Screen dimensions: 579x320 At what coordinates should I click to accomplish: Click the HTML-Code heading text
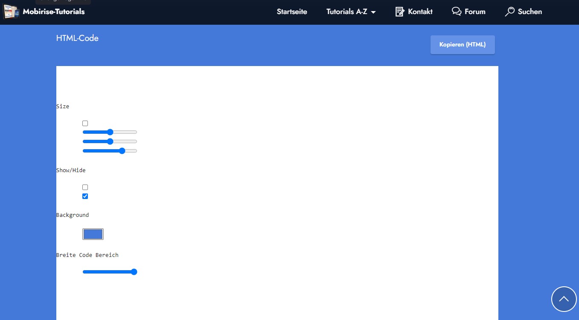pyautogui.click(x=77, y=38)
